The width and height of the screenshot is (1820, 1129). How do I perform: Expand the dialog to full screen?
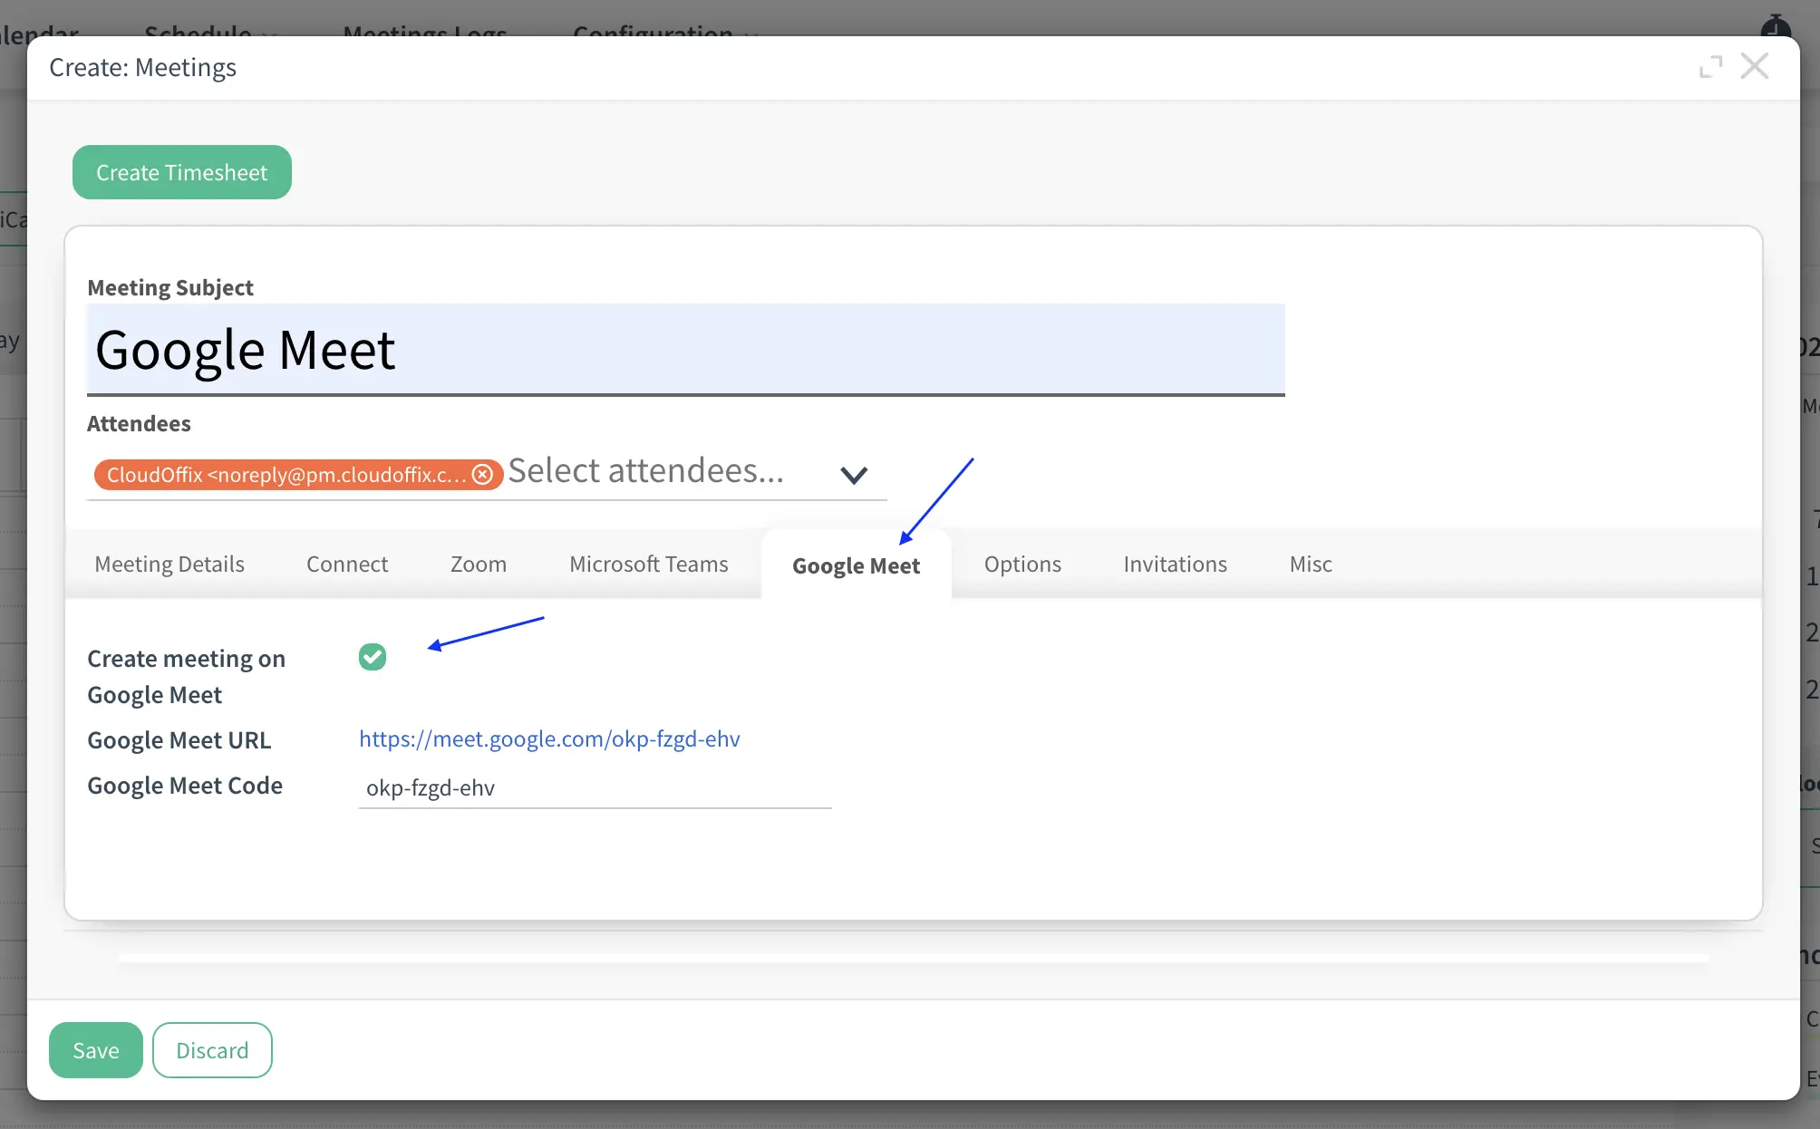[1710, 67]
